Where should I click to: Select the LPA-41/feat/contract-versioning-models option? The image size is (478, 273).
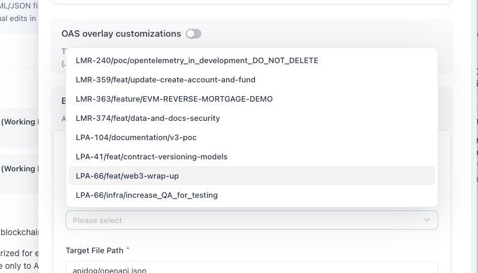[x=152, y=157]
